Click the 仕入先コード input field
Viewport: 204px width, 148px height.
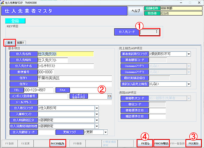[150, 32]
